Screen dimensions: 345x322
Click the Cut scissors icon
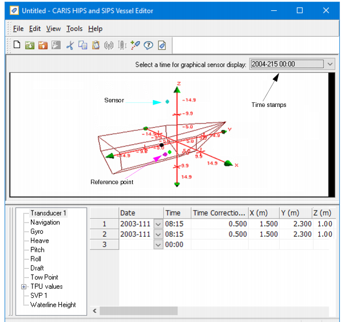(70, 46)
